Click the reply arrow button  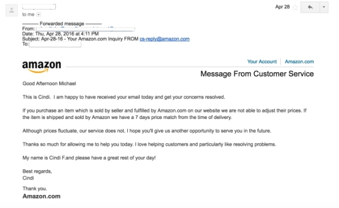pos(310,7)
